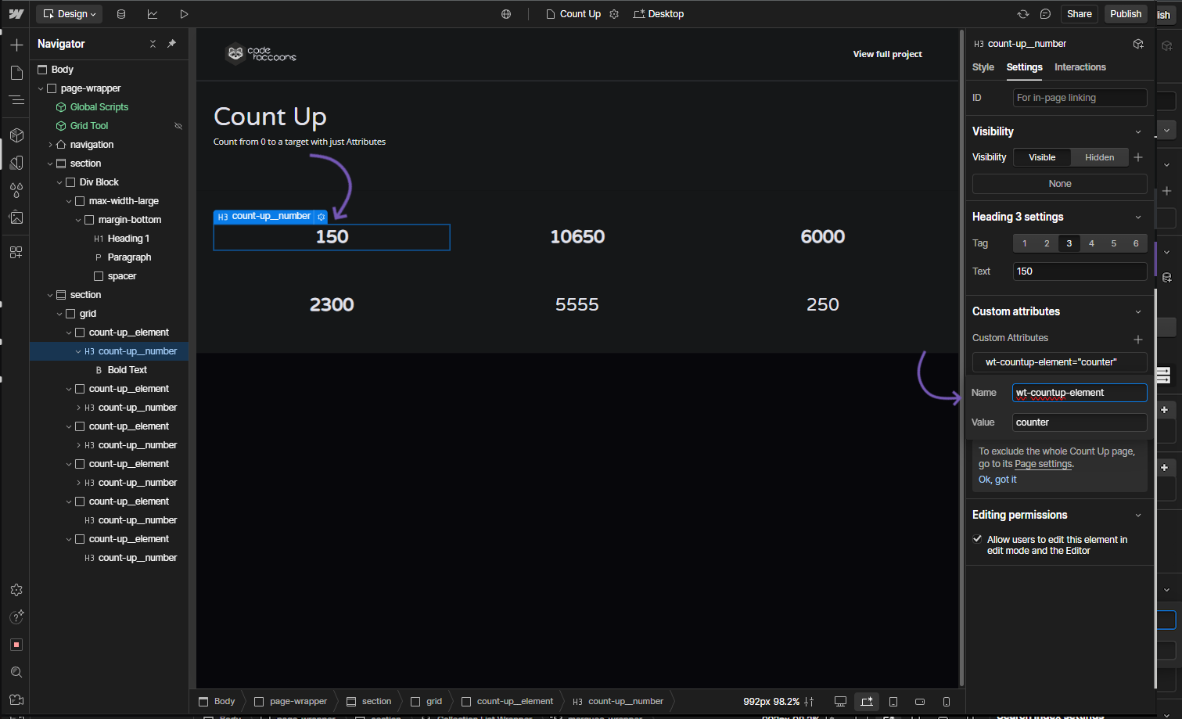Click the ID input field
The height and width of the screenshot is (719, 1182).
point(1080,98)
